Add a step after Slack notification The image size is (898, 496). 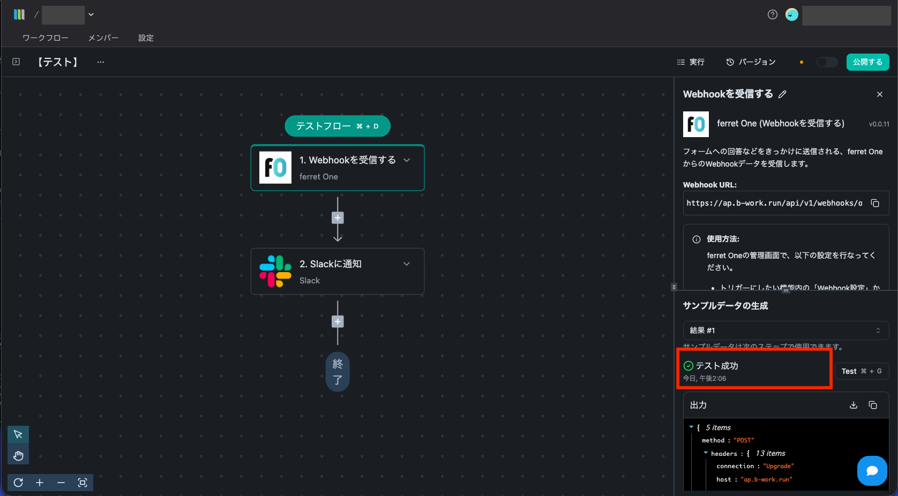pos(338,321)
